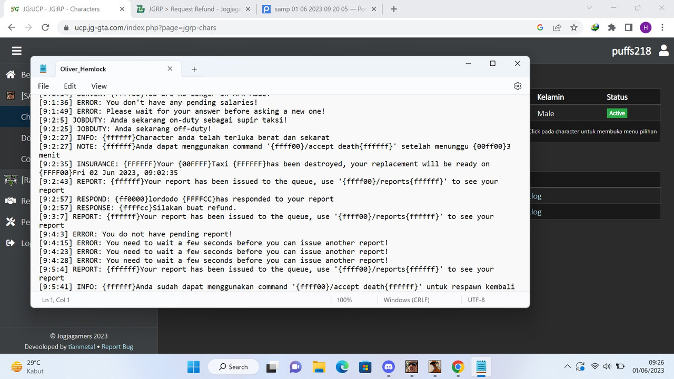
Task: Click the address bar URL field
Action: pos(295,27)
